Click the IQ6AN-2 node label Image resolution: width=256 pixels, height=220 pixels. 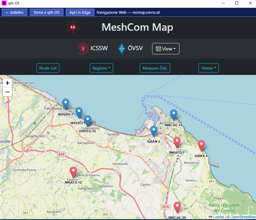point(154,141)
